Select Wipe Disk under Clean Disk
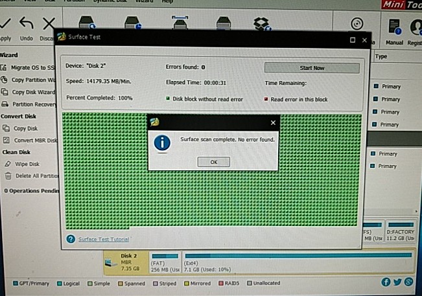Screen dimensions: 422x296 coord(26,164)
